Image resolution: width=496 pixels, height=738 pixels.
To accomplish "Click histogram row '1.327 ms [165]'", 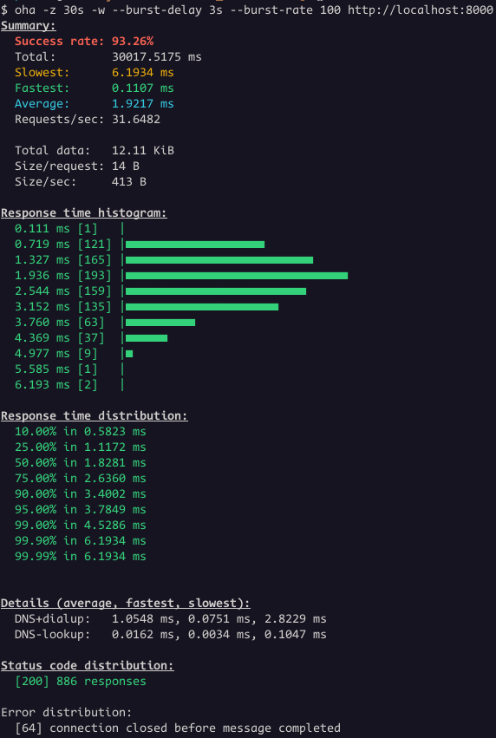I will [x=164, y=260].
